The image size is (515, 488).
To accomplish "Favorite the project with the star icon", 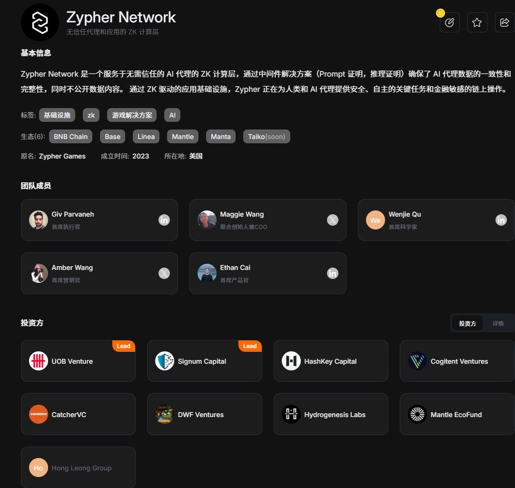I will pyautogui.click(x=477, y=22).
